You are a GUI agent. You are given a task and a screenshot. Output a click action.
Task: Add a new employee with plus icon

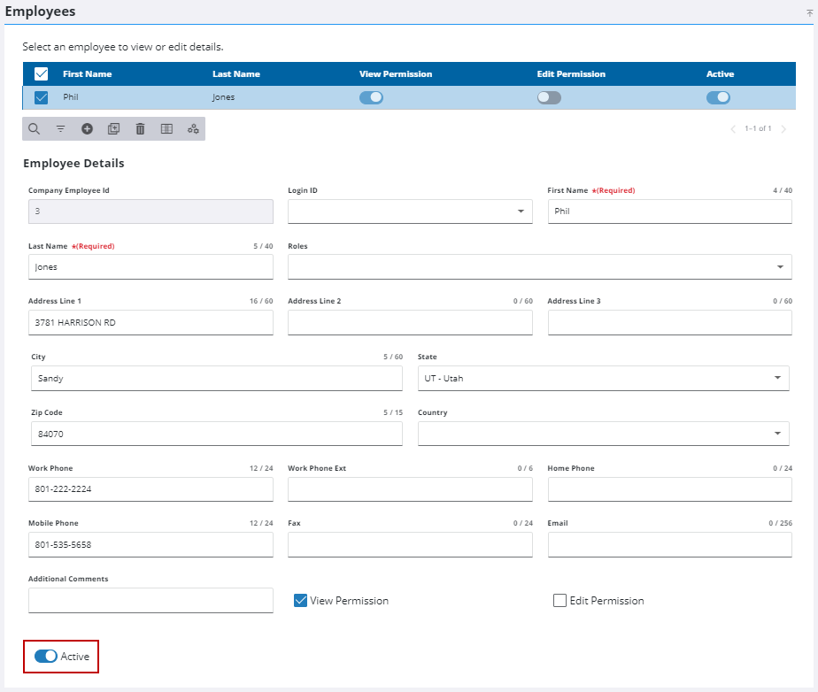[x=87, y=129]
